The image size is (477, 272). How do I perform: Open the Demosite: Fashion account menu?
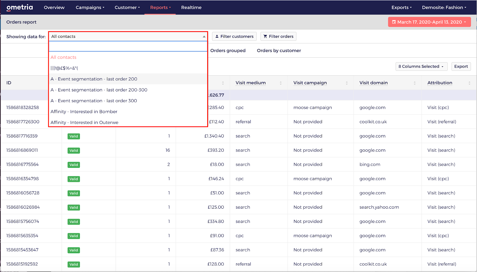coord(444,7)
